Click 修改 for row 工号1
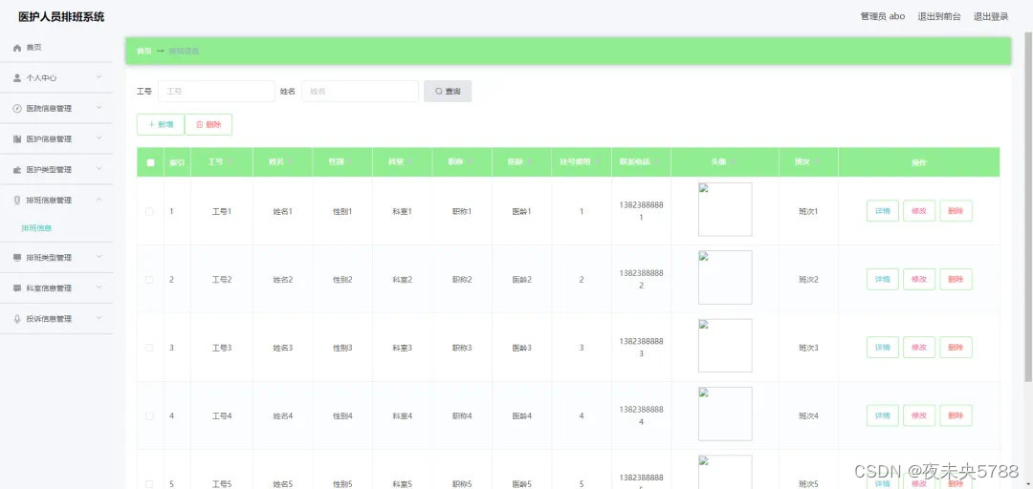Viewport: 1033px width, 489px height. pyautogui.click(x=919, y=211)
